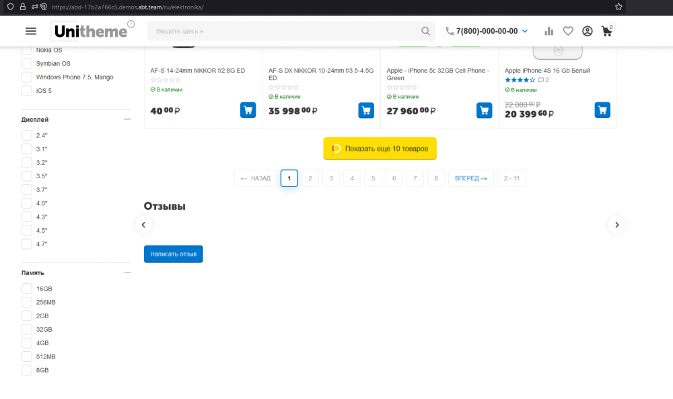Open the hamburger menu
This screenshot has width=673, height=399.
[x=30, y=31]
